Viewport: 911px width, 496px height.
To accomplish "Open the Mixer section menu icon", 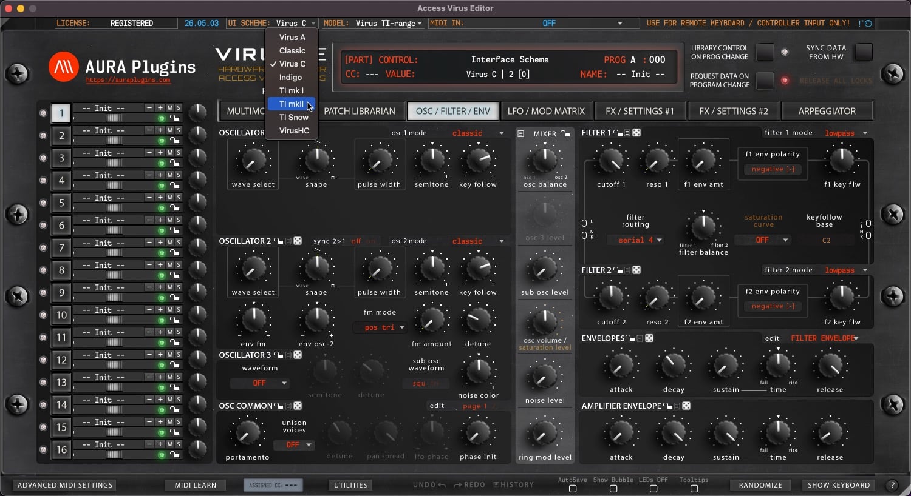I will click(x=521, y=133).
